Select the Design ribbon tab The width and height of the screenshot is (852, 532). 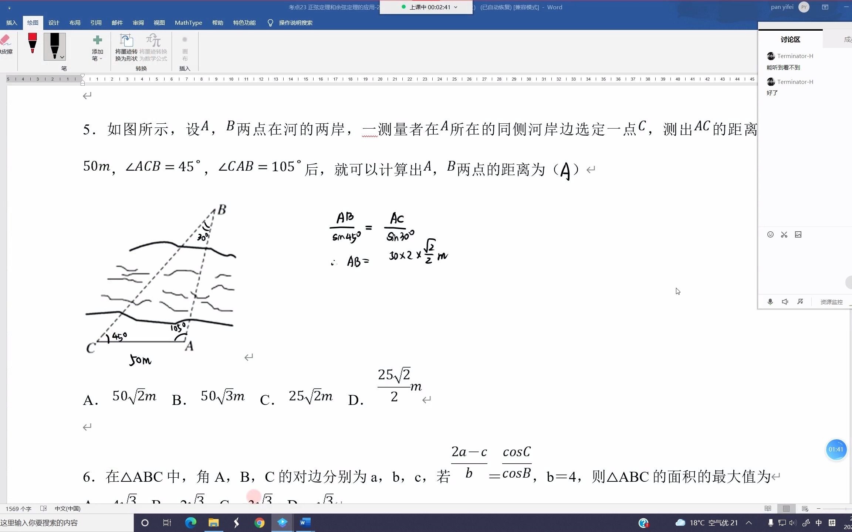coord(53,23)
